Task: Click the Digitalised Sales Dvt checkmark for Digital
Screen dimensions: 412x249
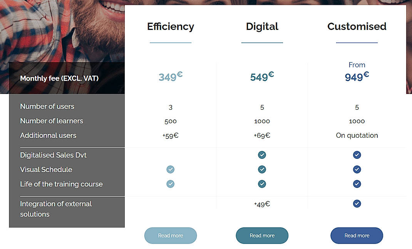Action: [x=262, y=155]
